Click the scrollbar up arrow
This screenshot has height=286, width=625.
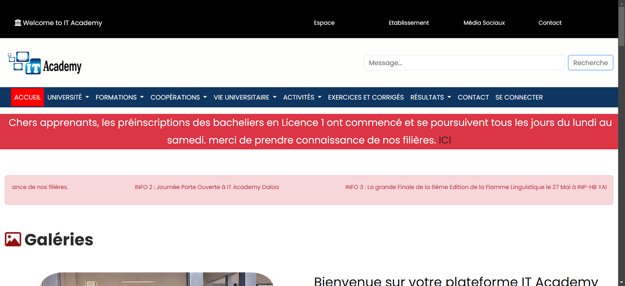pyautogui.click(x=621, y=3)
